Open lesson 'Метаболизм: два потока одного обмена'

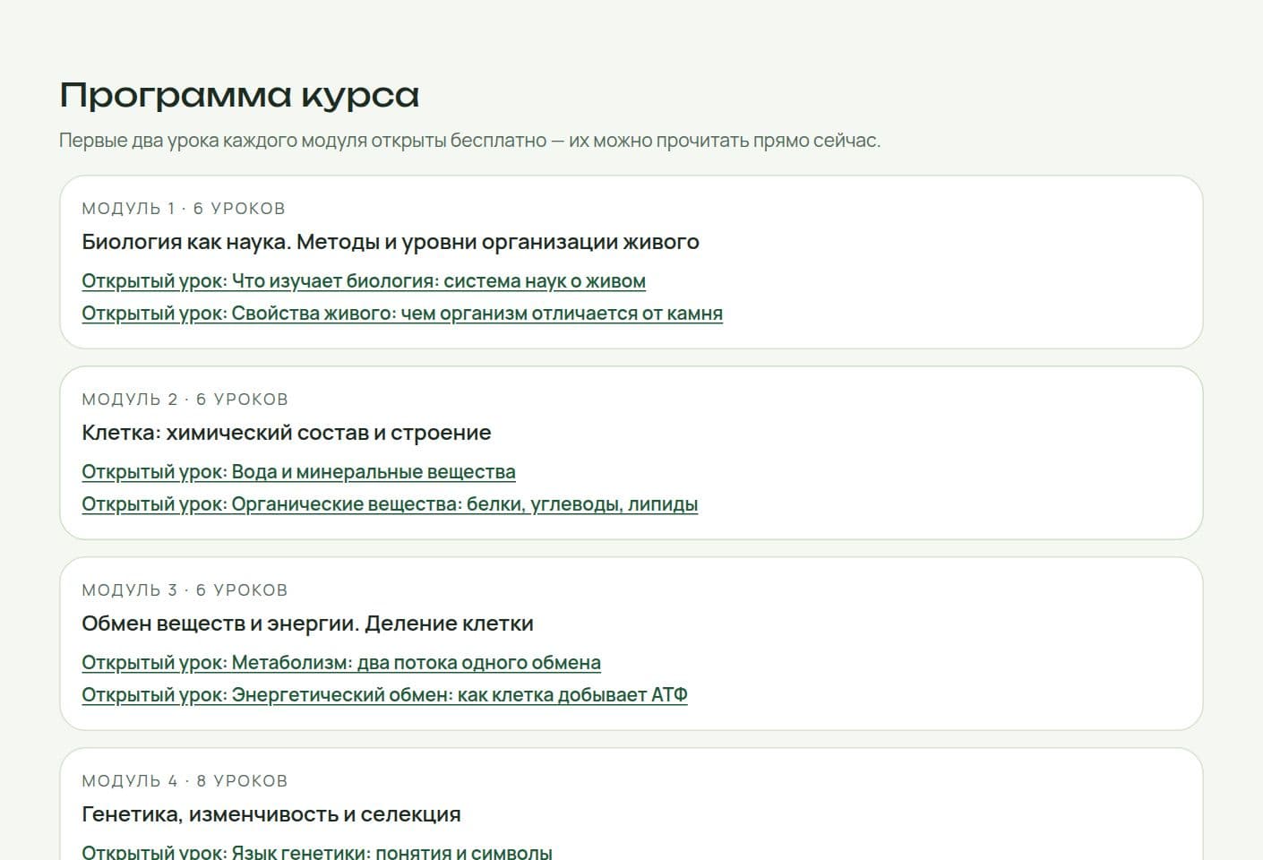coord(341,663)
